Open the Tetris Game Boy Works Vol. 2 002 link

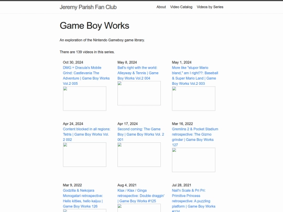click(x=86, y=135)
